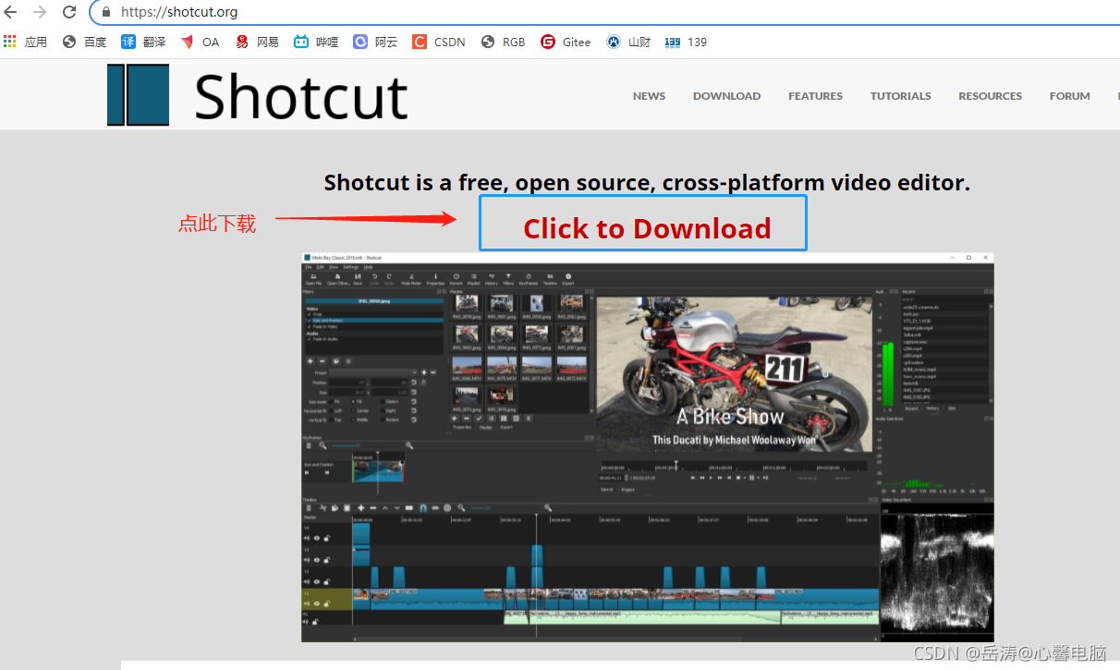
Task: Open the Preset combo box in Filters panel
Action: pos(373,372)
